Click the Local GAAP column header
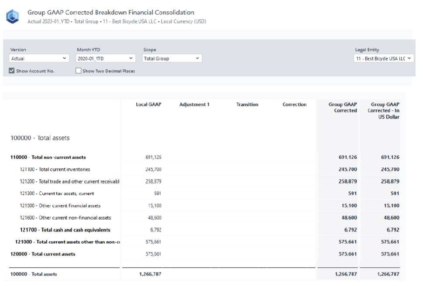 [x=148, y=105]
